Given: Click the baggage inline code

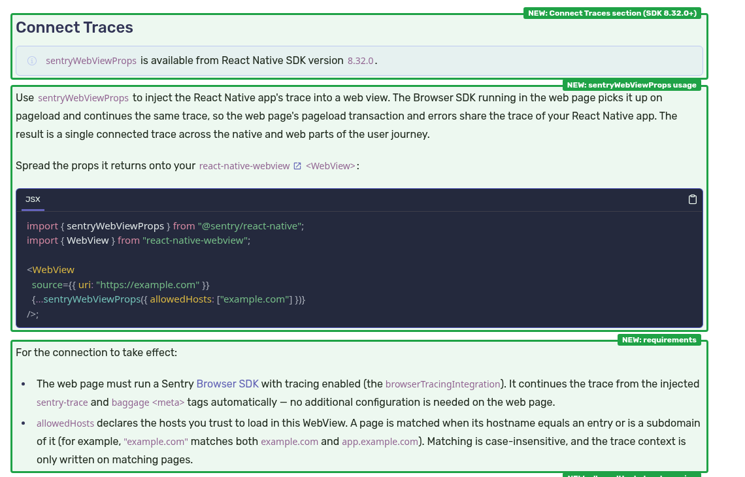Looking at the screenshot, I should coord(131,403).
